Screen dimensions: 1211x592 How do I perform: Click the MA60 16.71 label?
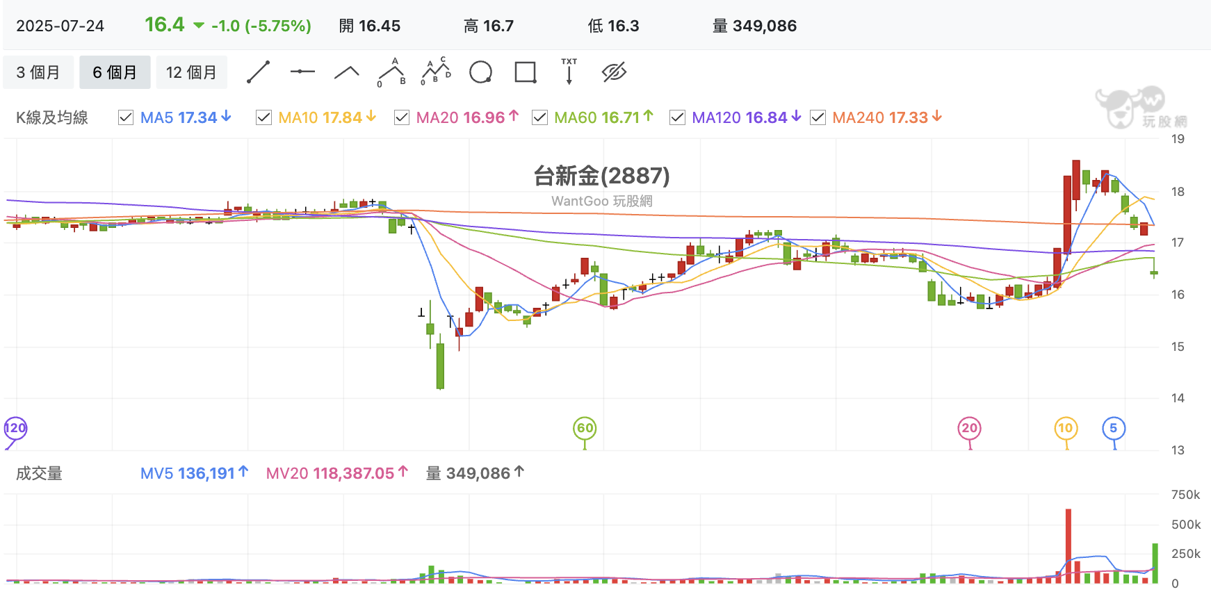pos(603,117)
